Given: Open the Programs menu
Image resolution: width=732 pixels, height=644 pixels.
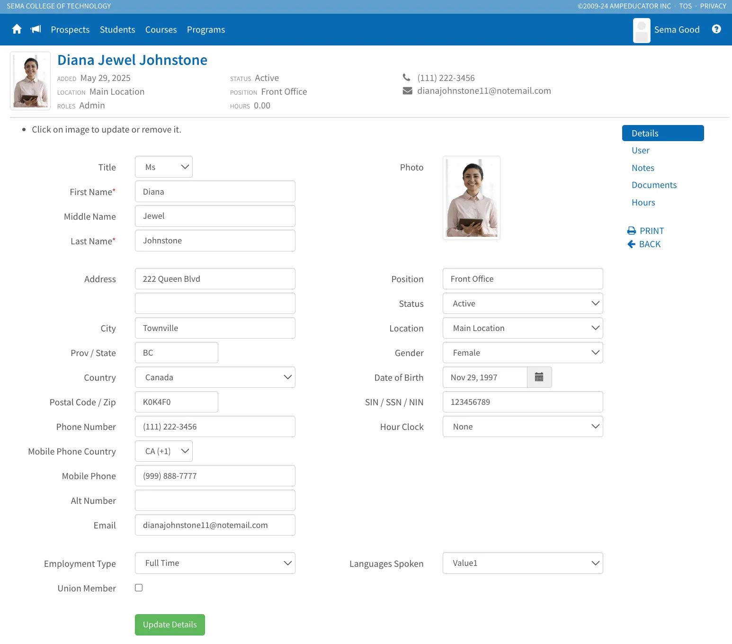Looking at the screenshot, I should (x=206, y=29).
